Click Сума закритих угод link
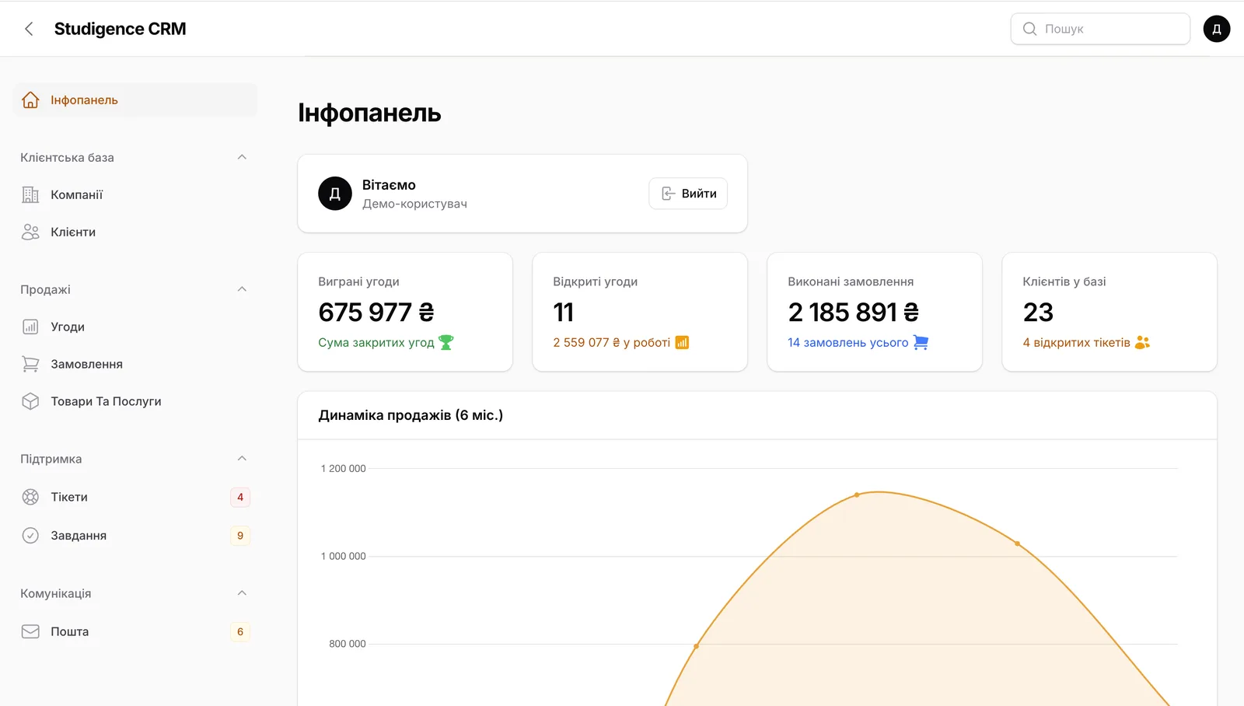The width and height of the screenshot is (1244, 706). (x=376, y=342)
